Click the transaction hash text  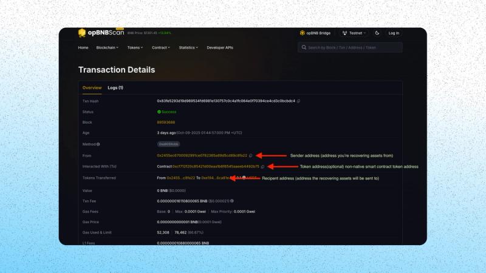point(226,101)
